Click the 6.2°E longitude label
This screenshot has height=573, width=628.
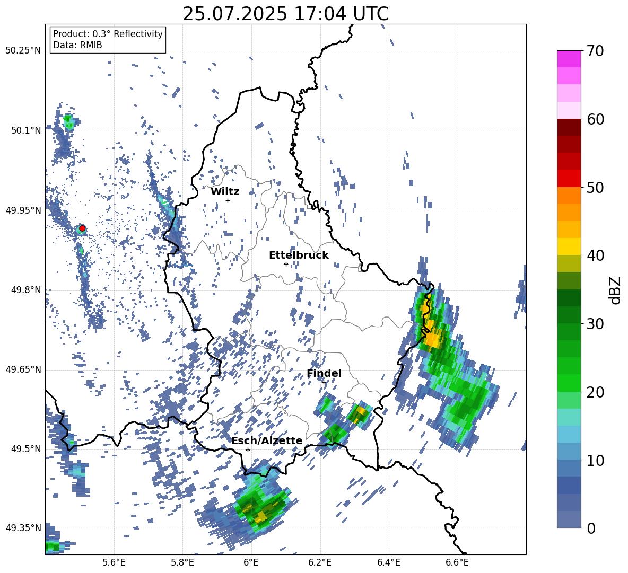[320, 562]
